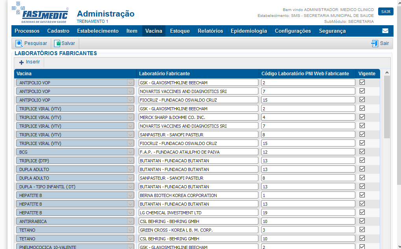Screen dimensions: 401x249
Task: Open the messages envelope icon
Action: [385, 31]
